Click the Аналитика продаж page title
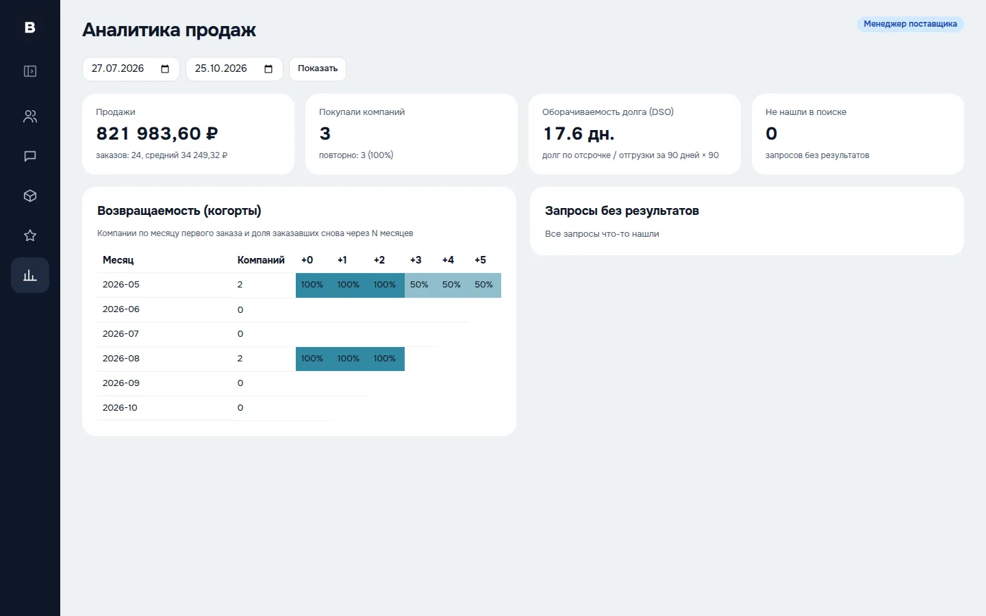Image resolution: width=986 pixels, height=616 pixels. coord(169,30)
